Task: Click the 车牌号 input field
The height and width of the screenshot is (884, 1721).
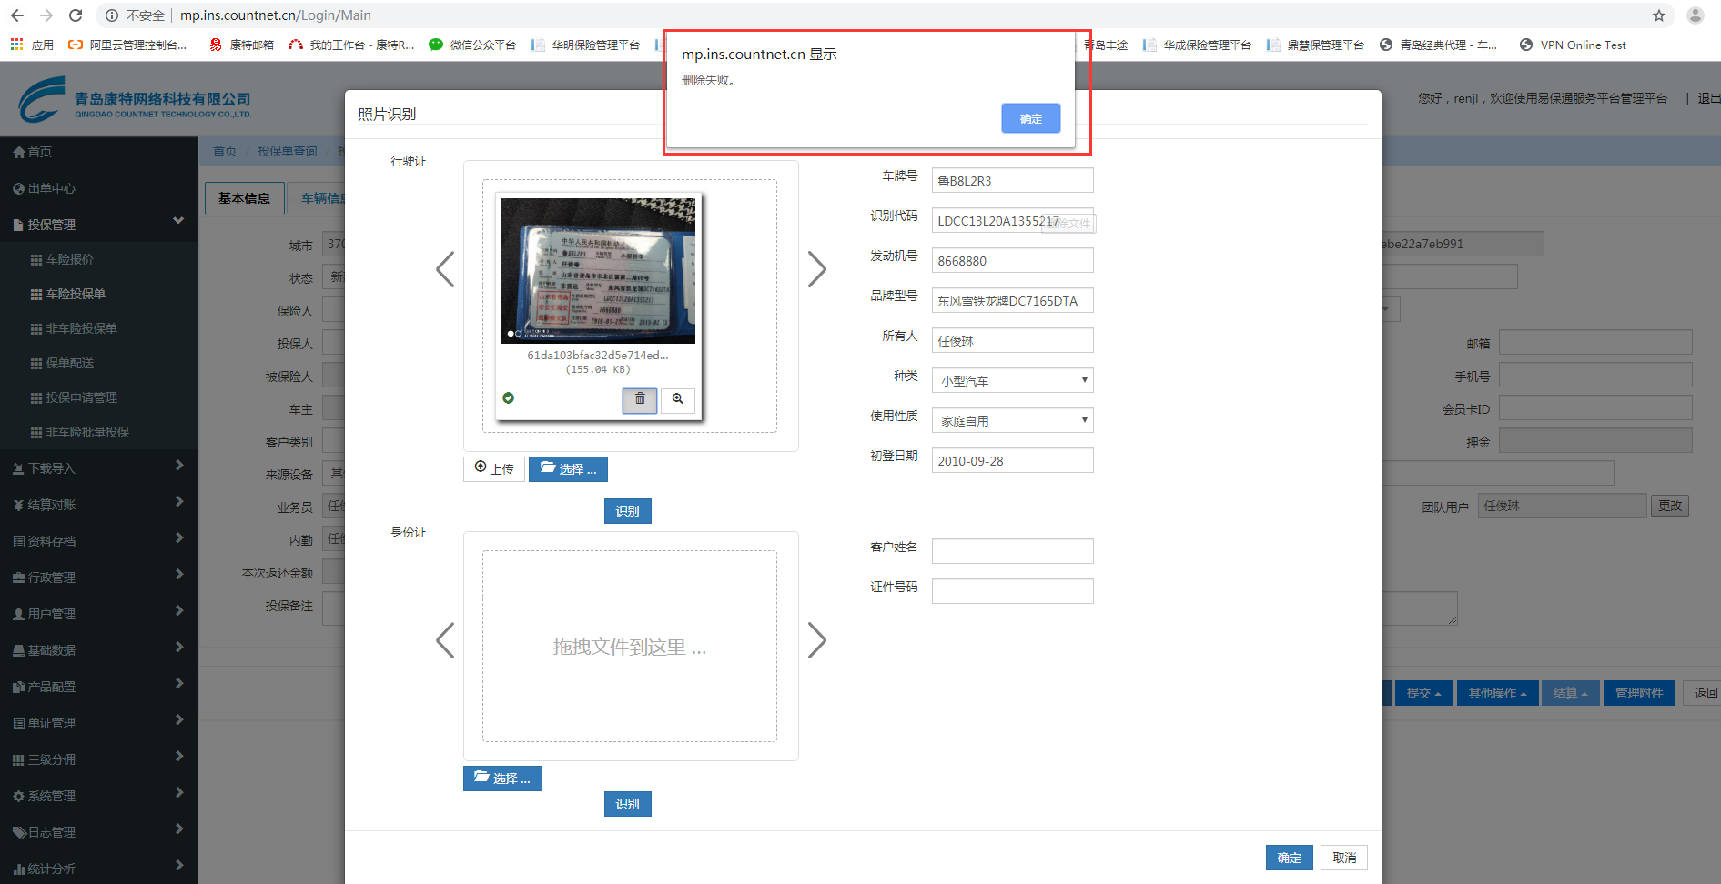Action: coord(1012,180)
